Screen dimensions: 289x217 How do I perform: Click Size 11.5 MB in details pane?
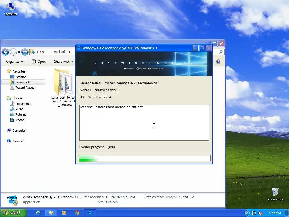[x=108, y=202]
